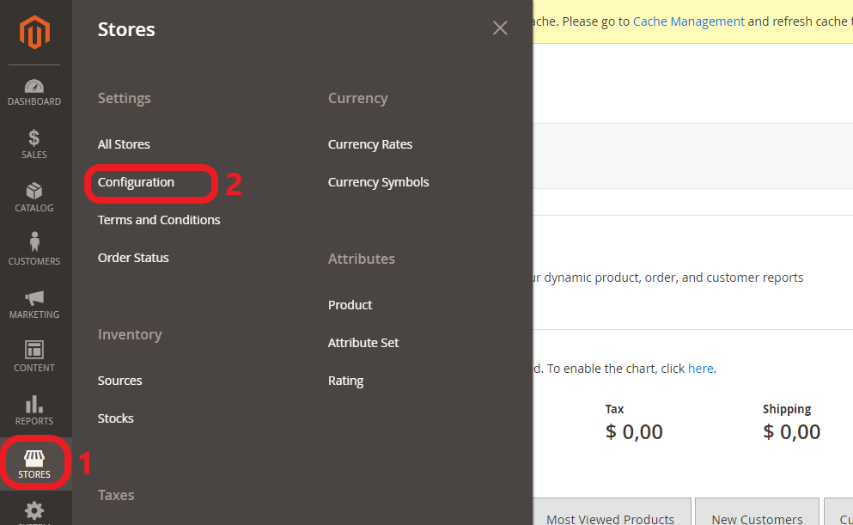Follow the Cache Management link

click(688, 21)
